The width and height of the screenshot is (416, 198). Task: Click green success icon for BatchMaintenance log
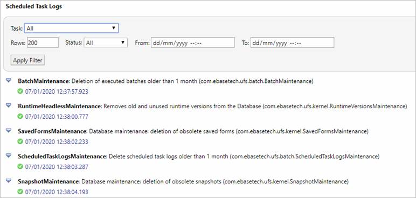pos(20,91)
